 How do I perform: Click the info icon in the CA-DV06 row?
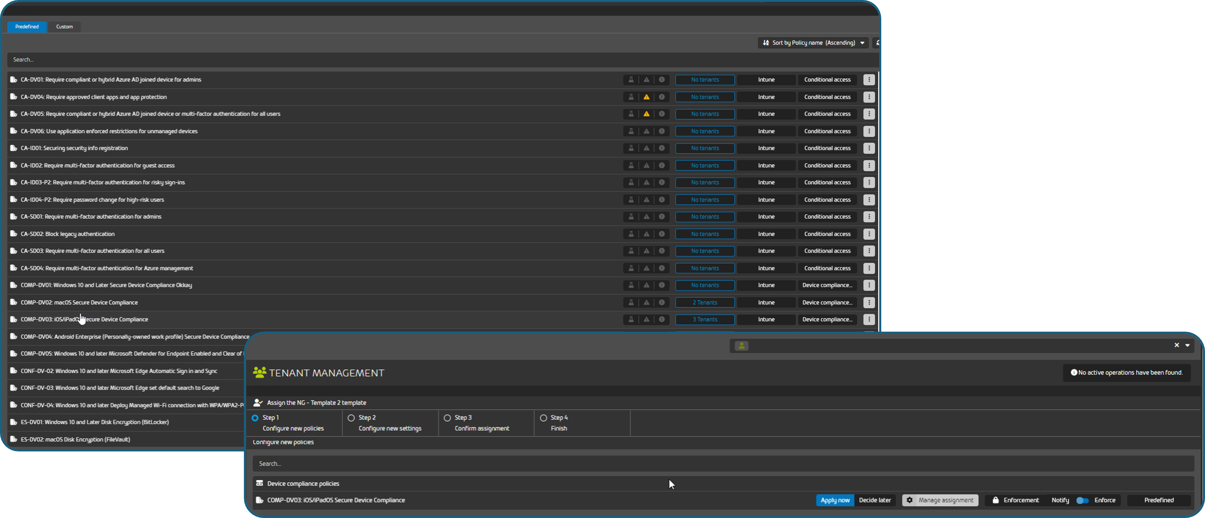pyautogui.click(x=661, y=131)
